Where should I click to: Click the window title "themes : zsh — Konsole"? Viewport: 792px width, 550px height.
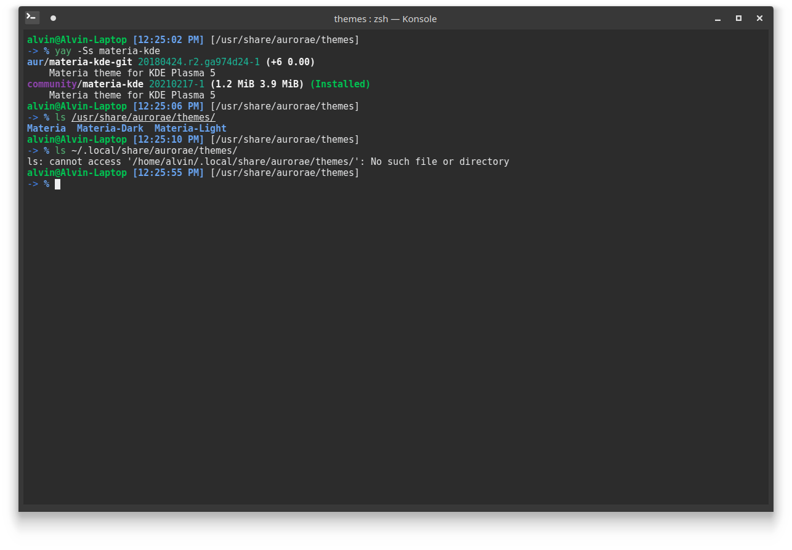385,18
